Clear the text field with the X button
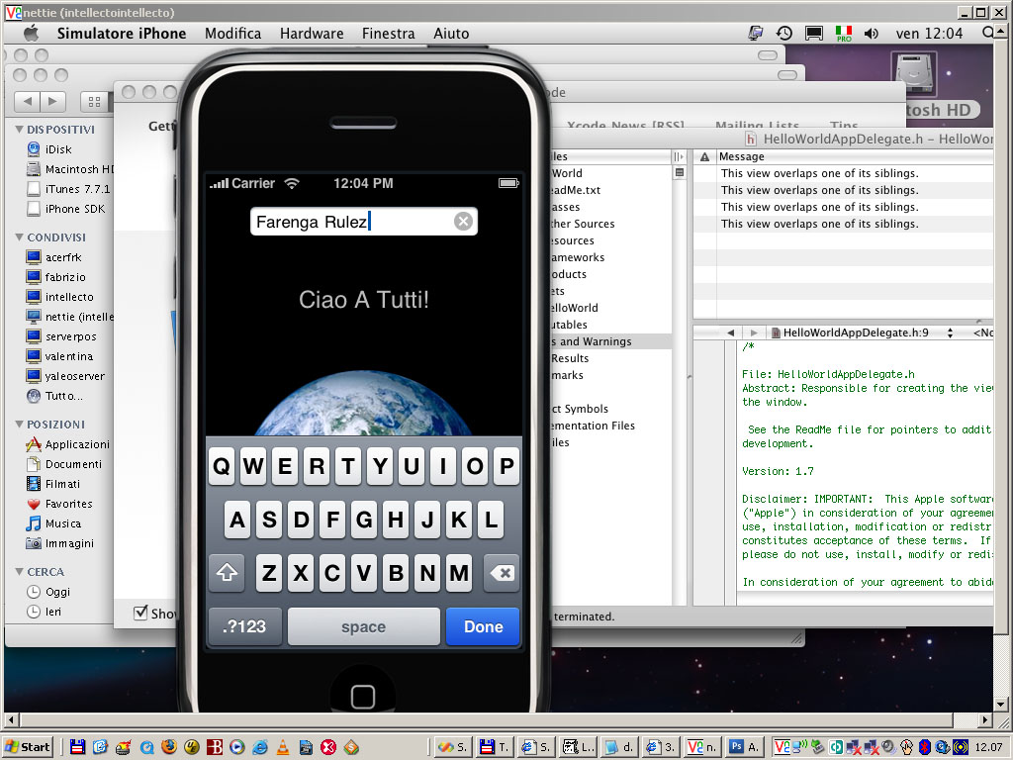Viewport: 1013px width, 760px height. tap(463, 222)
